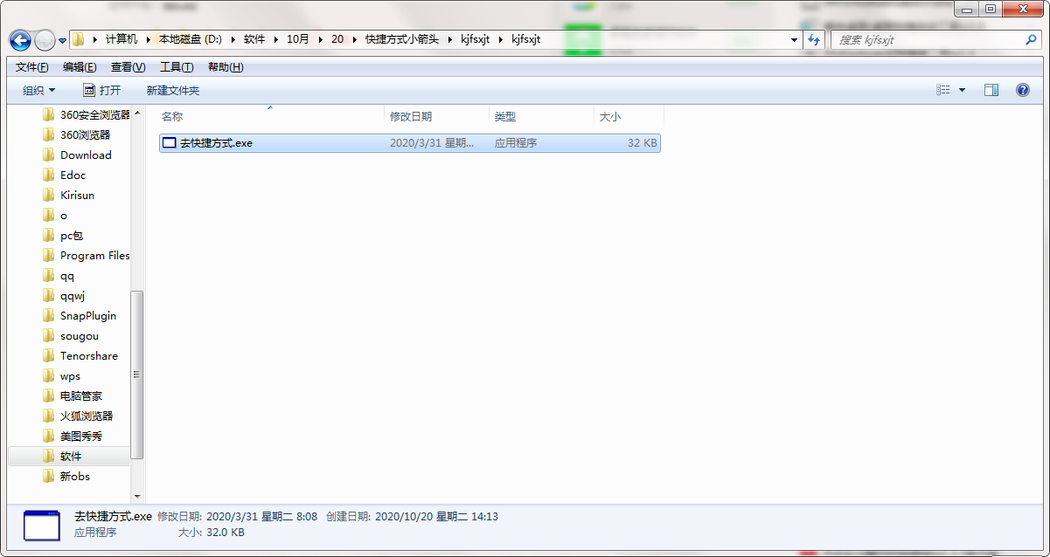Click the 美图秀秀 folder icon
Viewport: 1050px width, 557px height.
click(49, 436)
